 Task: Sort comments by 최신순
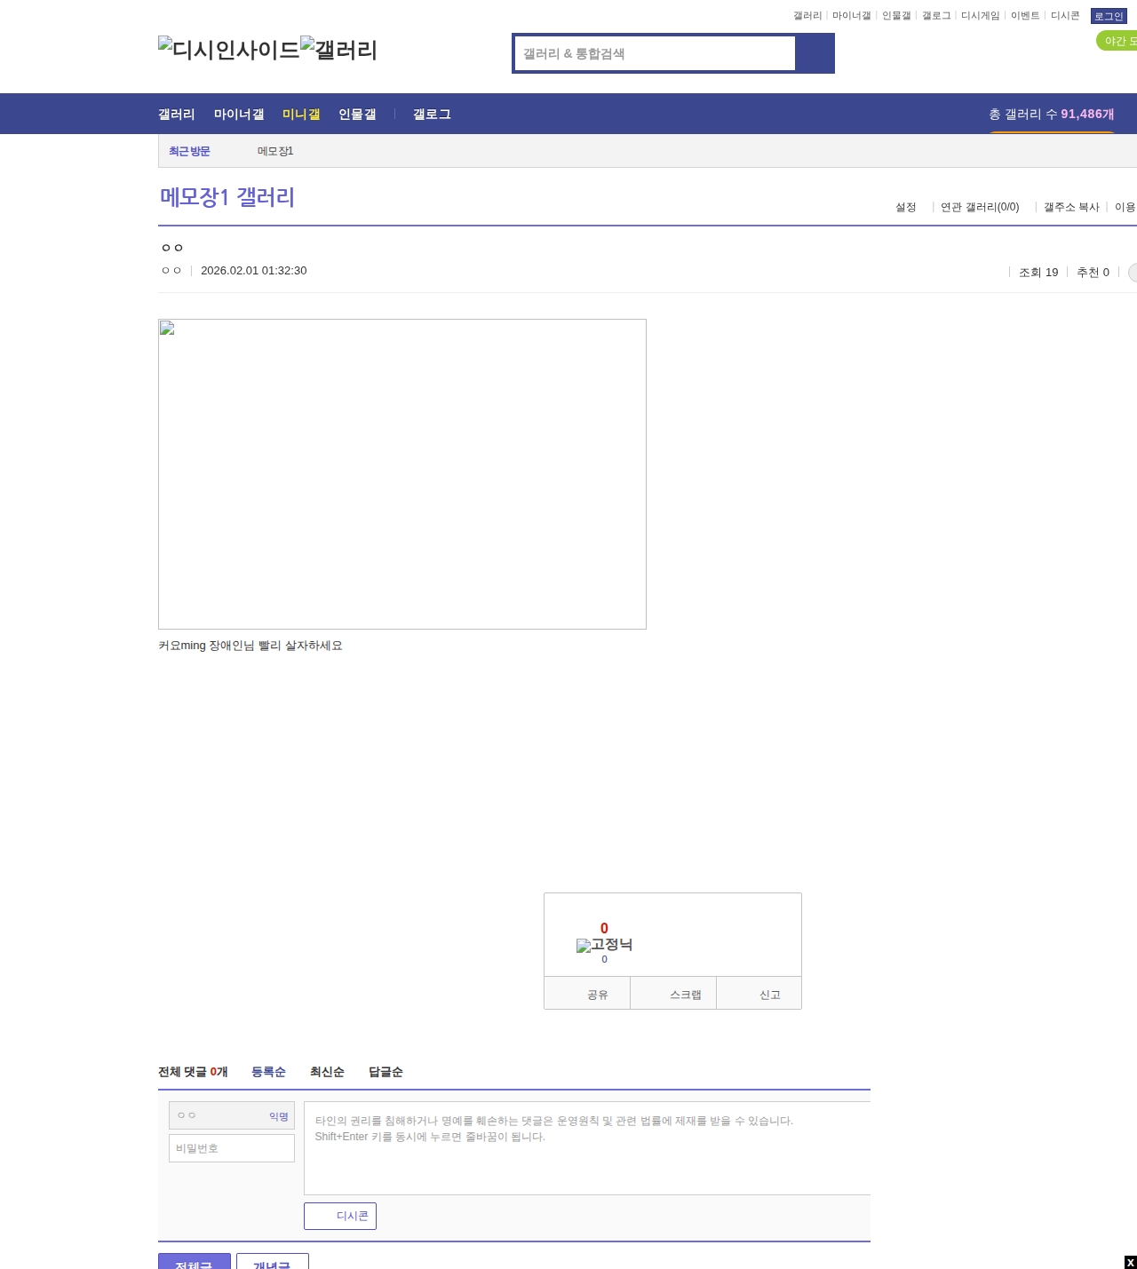327,1072
